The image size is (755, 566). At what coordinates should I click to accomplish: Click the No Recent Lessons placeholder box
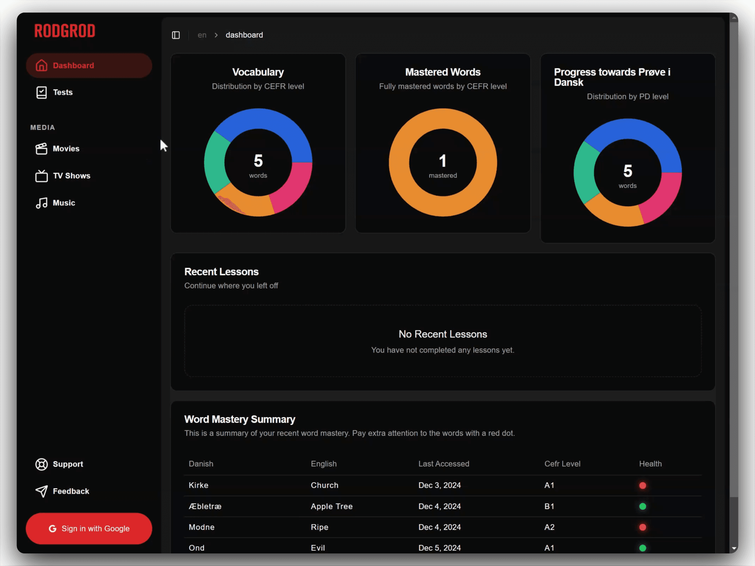tap(443, 341)
